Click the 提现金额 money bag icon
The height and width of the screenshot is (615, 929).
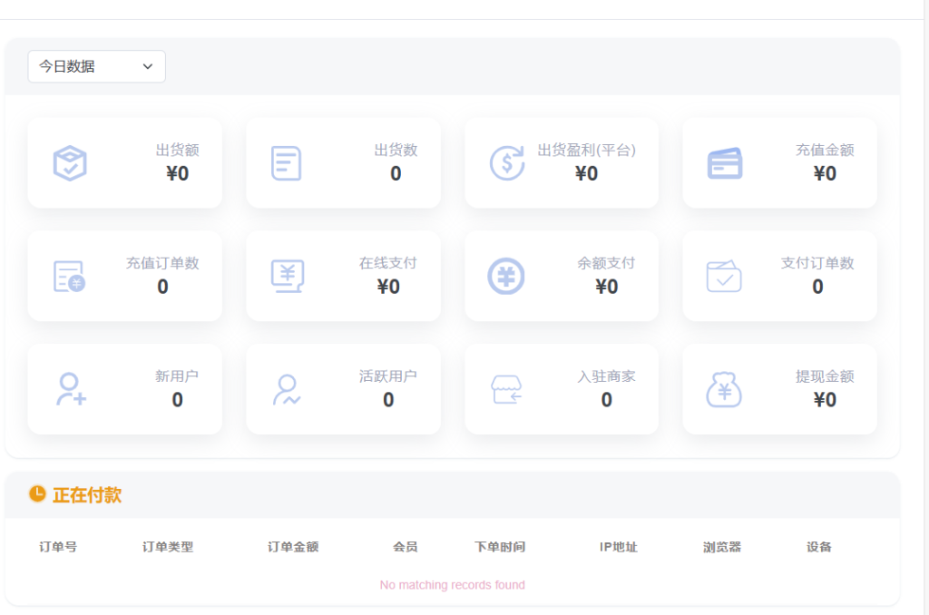tap(724, 389)
